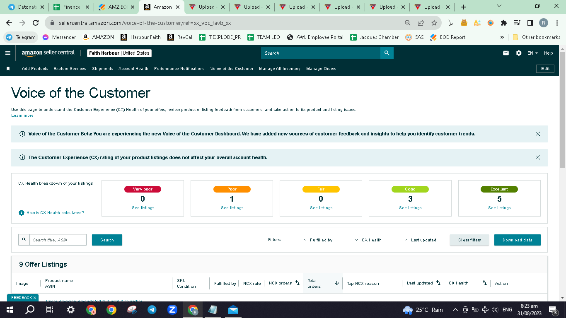Toggle the Chrome side panel
Image resolution: width=566 pixels, height=318 pixels.
coord(530,23)
